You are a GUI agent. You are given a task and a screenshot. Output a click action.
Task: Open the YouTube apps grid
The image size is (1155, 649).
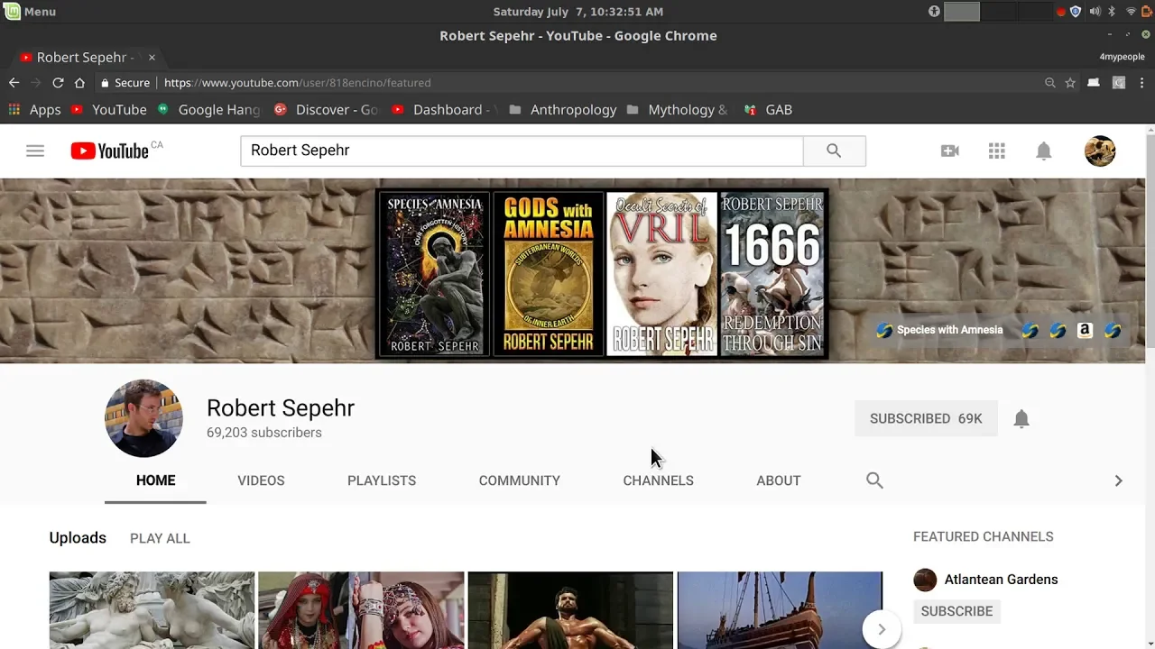click(996, 151)
